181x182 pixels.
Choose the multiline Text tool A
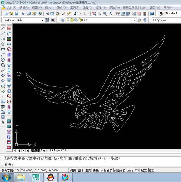point(3,122)
